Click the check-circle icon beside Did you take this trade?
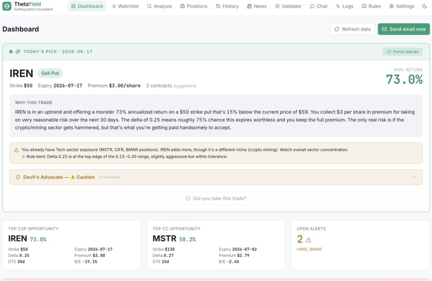The width and height of the screenshot is (432, 281). [x=188, y=199]
